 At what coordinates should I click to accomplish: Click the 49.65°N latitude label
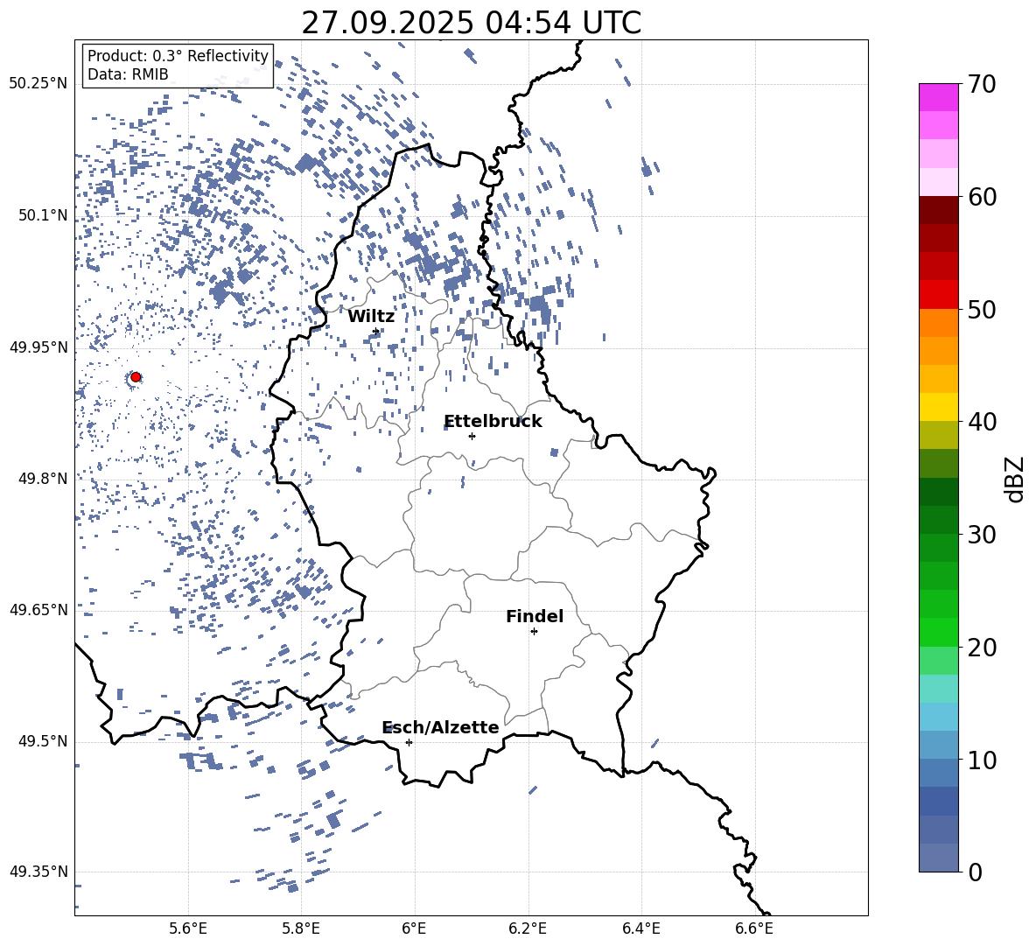coord(38,609)
